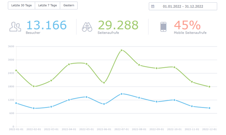Click green data point at 2022-01-01

tap(16, 71)
